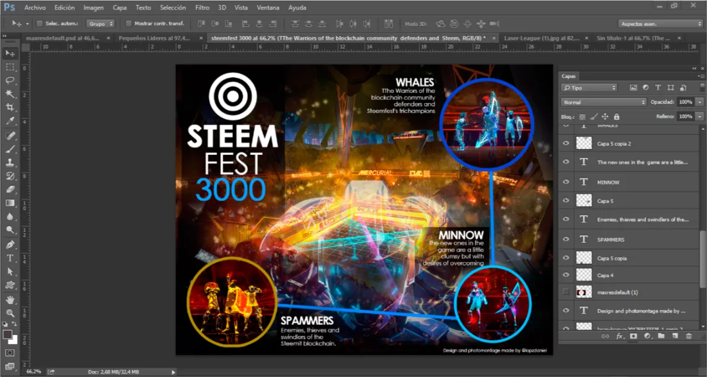Click the Opacidad value field
707x377 pixels.
(x=685, y=102)
